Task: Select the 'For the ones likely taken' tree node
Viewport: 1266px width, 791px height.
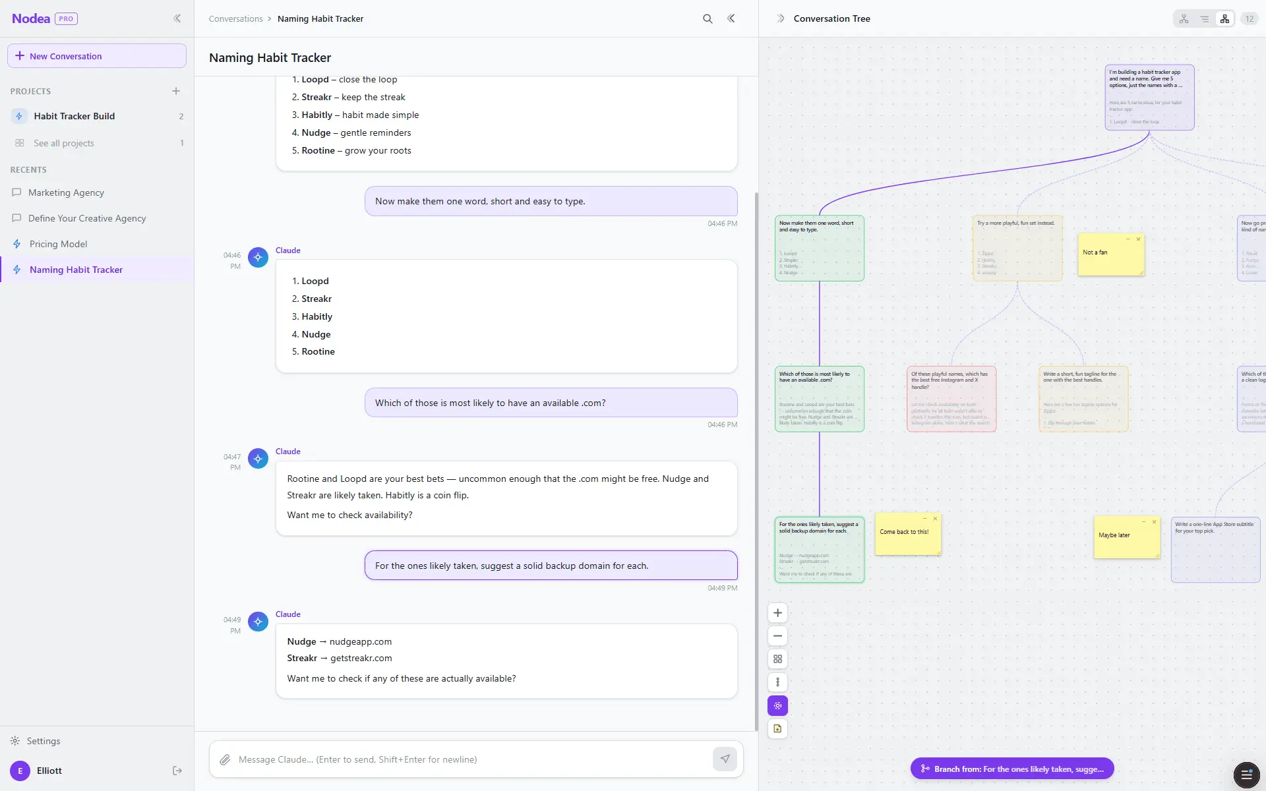Action: pyautogui.click(x=819, y=550)
